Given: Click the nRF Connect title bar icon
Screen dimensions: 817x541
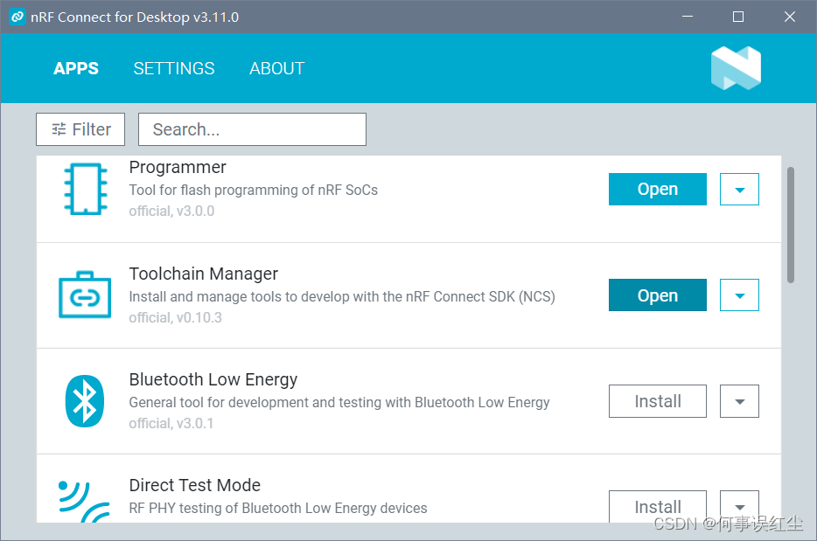Looking at the screenshot, I should pyautogui.click(x=17, y=17).
